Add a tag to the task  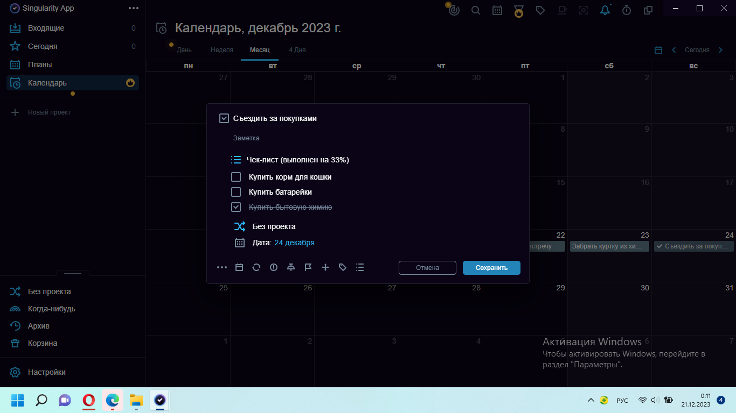click(x=342, y=267)
